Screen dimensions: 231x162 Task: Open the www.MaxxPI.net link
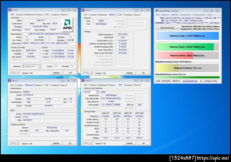(x=190, y=81)
